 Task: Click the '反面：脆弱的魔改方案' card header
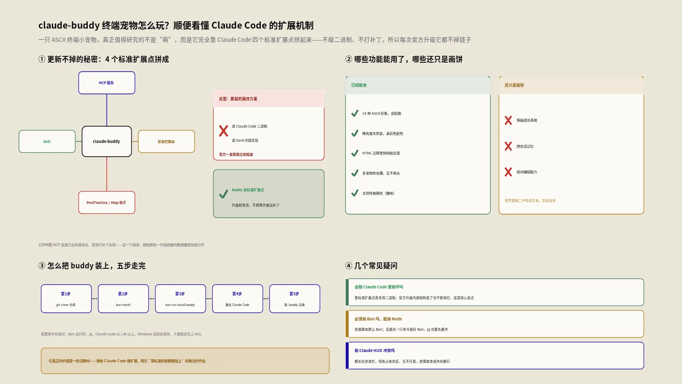click(x=269, y=99)
